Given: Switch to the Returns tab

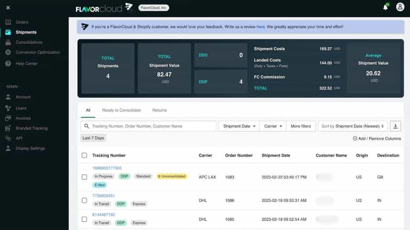Looking at the screenshot, I should pos(159,110).
